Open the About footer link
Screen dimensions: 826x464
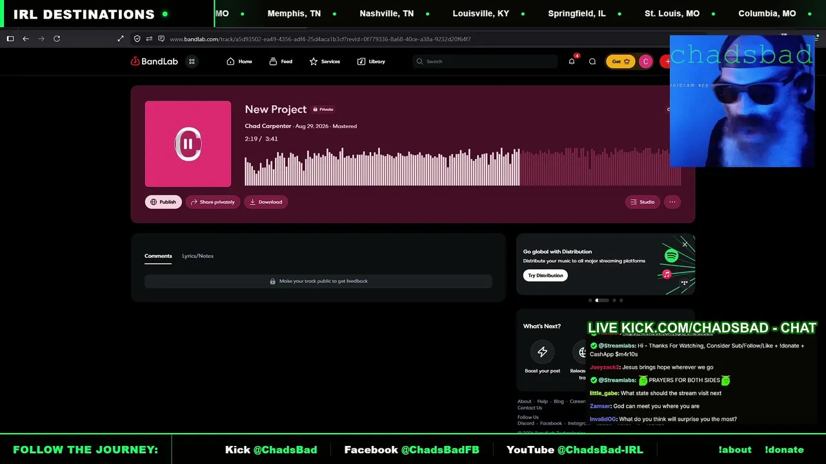(x=525, y=401)
